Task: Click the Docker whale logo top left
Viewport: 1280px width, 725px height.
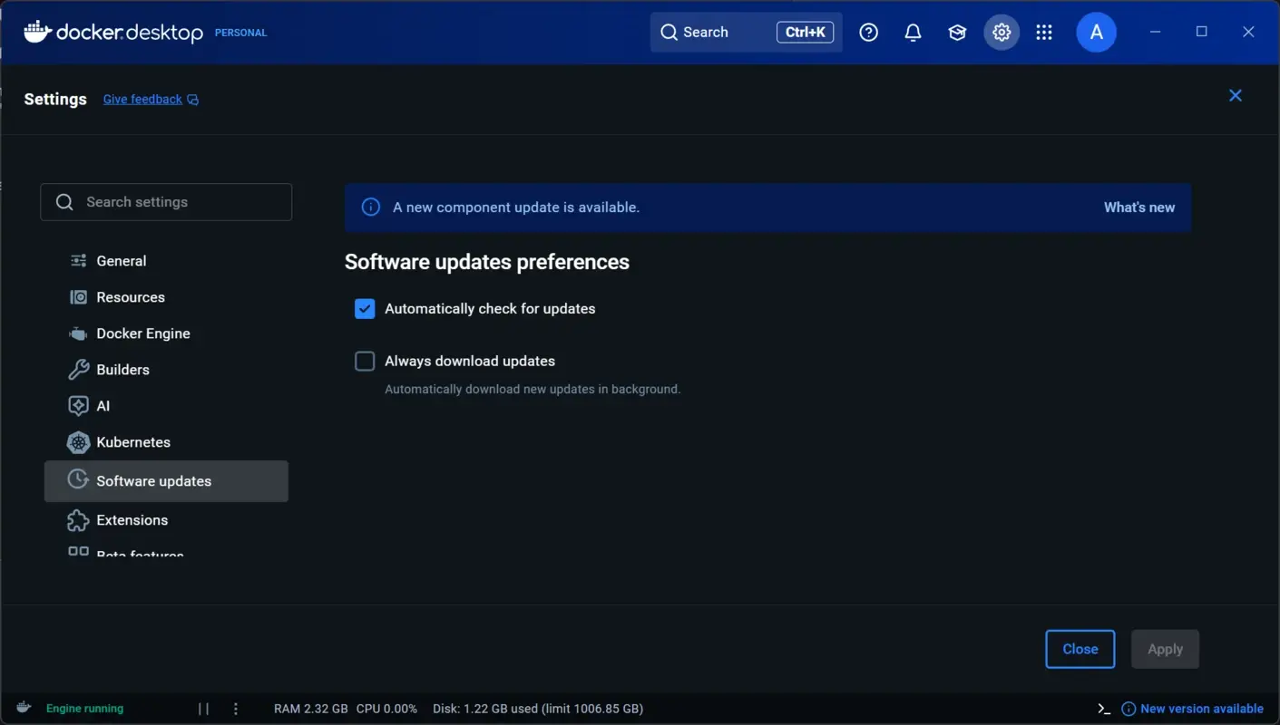Action: click(x=34, y=31)
